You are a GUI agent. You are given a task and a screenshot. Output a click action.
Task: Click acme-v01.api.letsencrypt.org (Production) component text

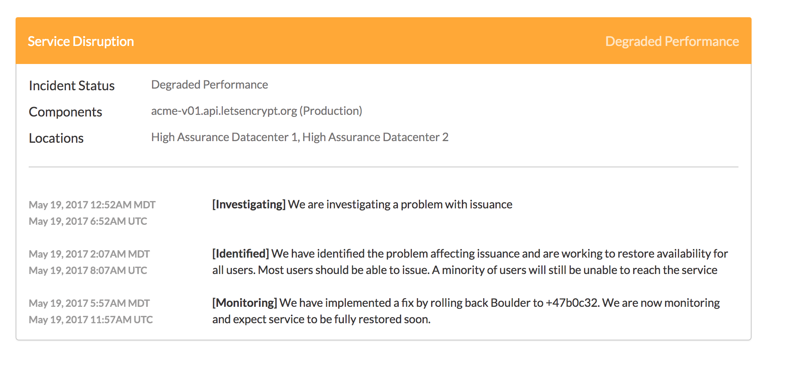click(257, 111)
